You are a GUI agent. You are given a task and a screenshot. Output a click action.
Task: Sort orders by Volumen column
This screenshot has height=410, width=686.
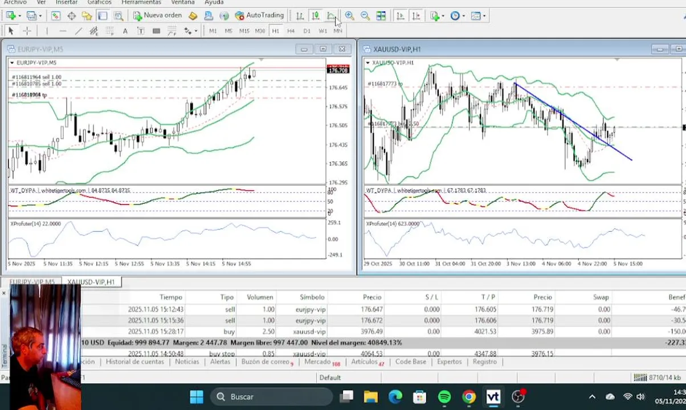click(260, 297)
